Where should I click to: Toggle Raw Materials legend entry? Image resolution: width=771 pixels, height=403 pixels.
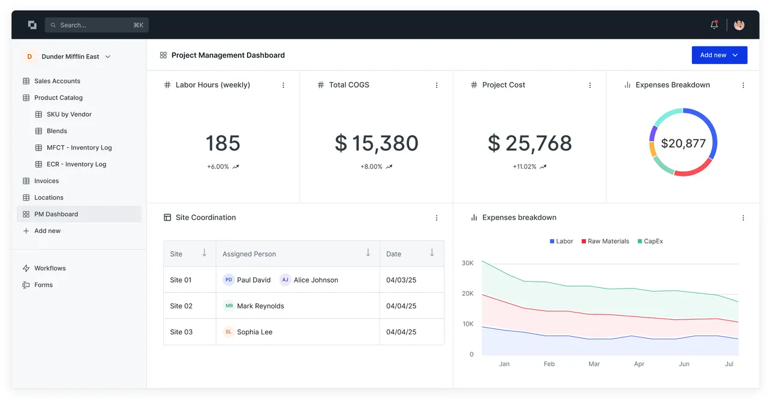tap(605, 241)
